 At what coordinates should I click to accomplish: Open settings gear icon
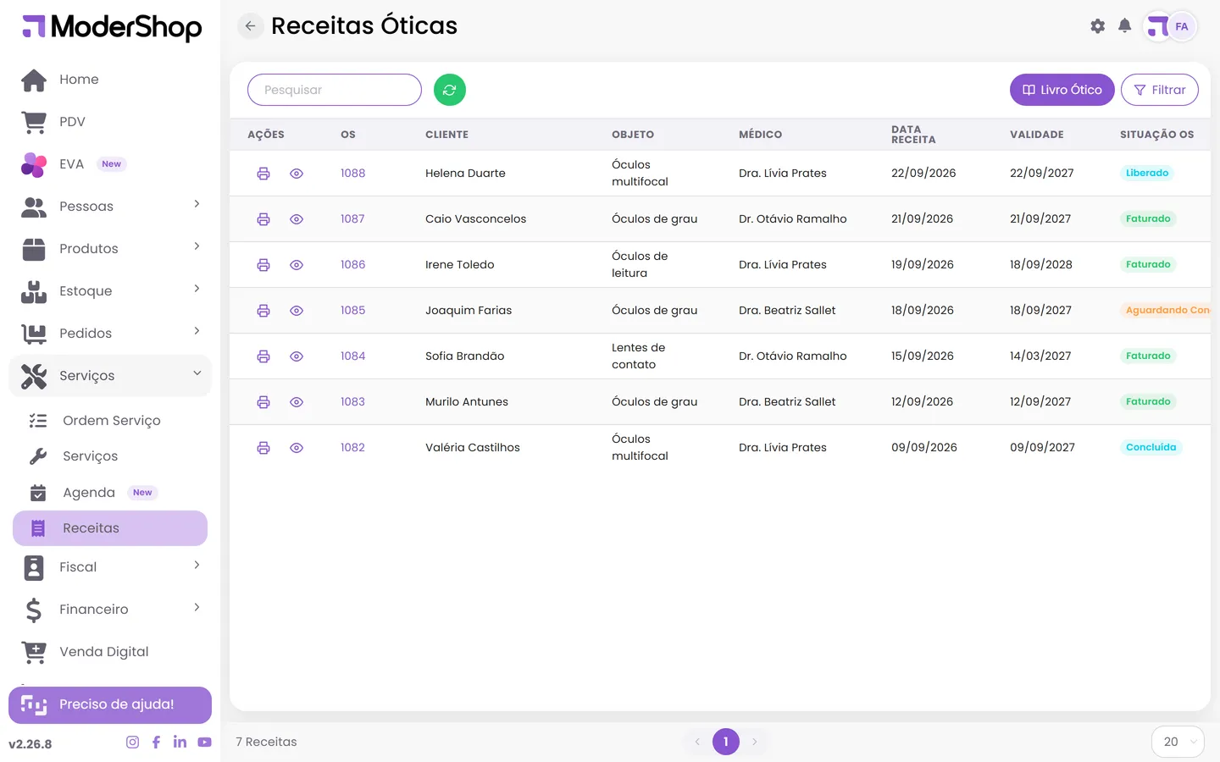pyautogui.click(x=1098, y=26)
